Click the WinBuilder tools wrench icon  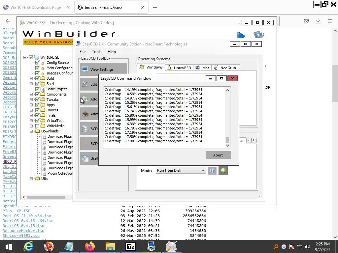(259, 35)
